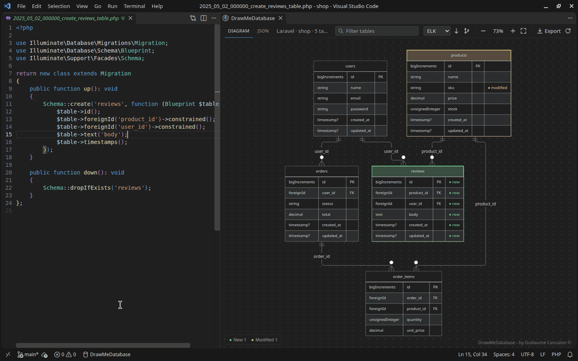Open more actions for the PHP editor group
The width and height of the screenshot is (578, 361).
click(x=214, y=18)
